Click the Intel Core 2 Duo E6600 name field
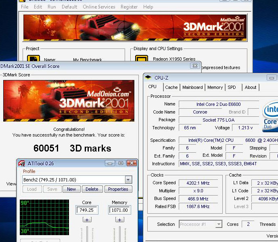The height and width of the screenshot is (242, 278). [x=219, y=104]
